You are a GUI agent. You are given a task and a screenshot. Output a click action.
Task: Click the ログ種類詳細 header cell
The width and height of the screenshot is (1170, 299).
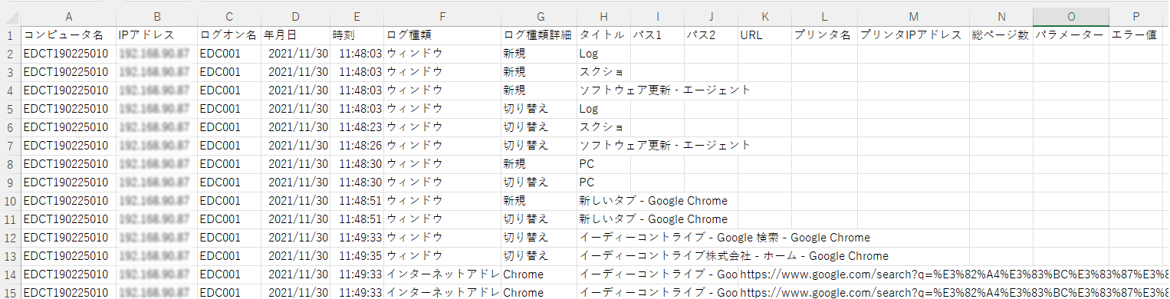click(x=539, y=35)
